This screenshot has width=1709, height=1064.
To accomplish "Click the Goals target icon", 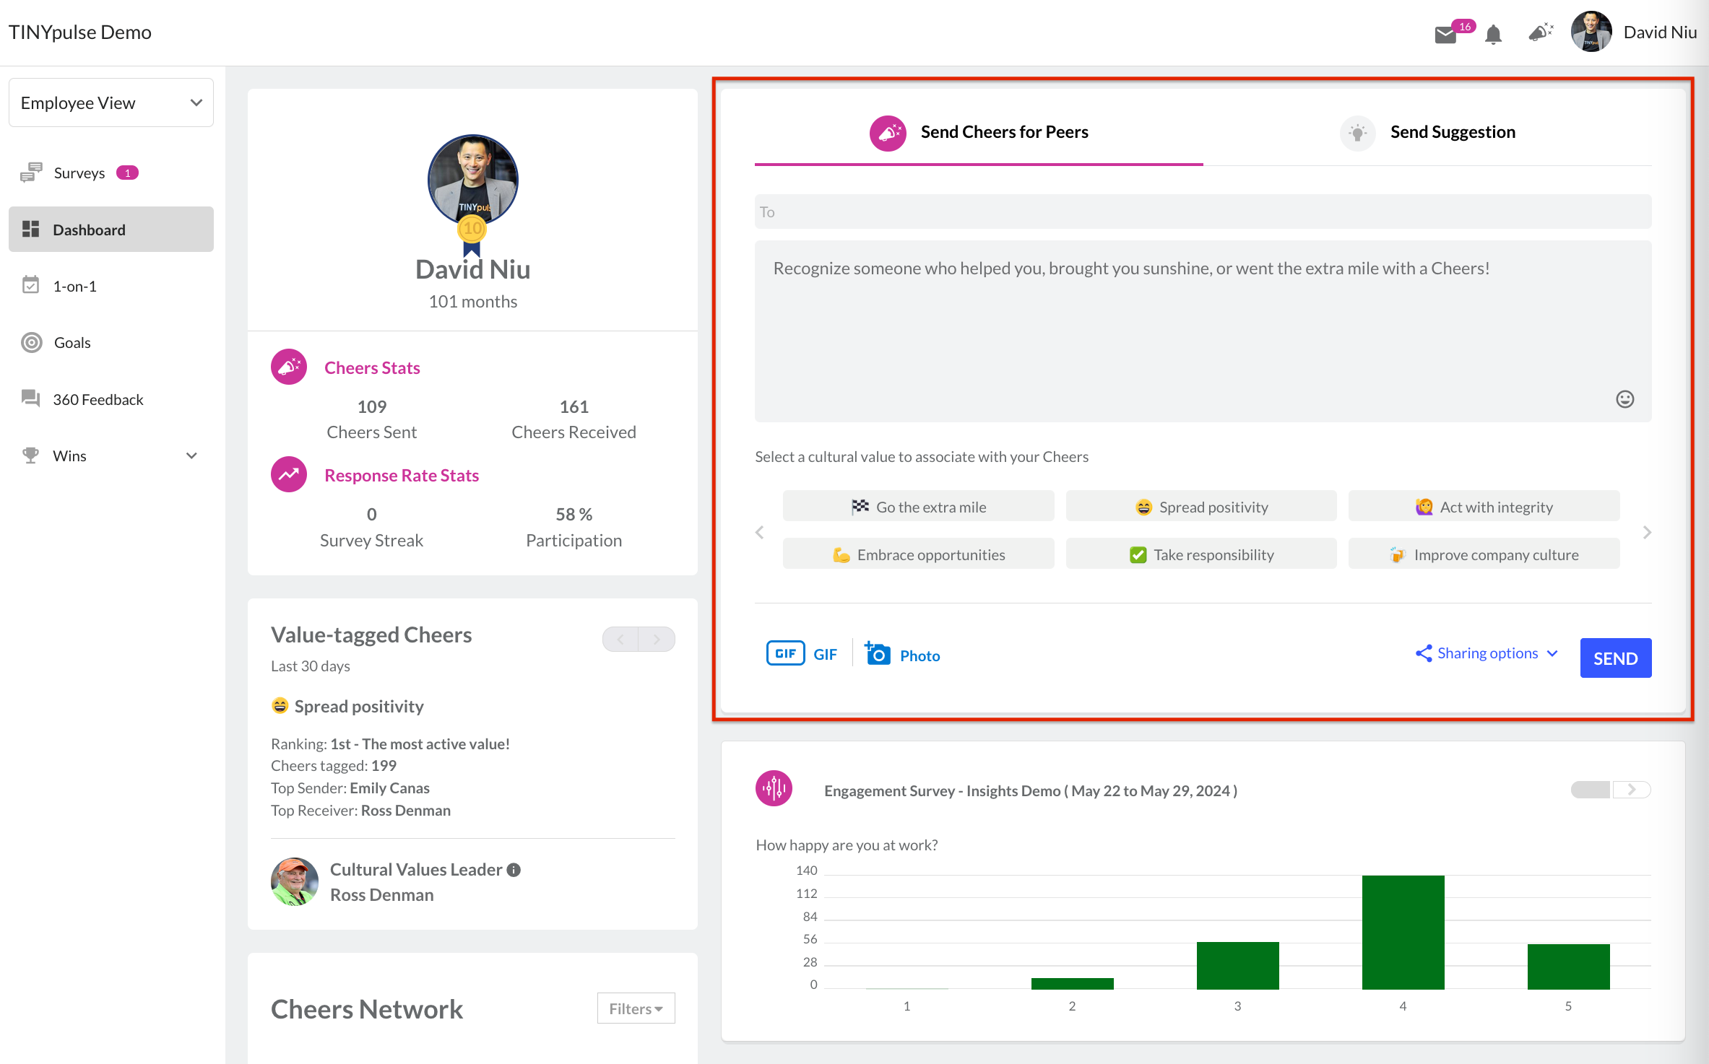I will coord(32,342).
